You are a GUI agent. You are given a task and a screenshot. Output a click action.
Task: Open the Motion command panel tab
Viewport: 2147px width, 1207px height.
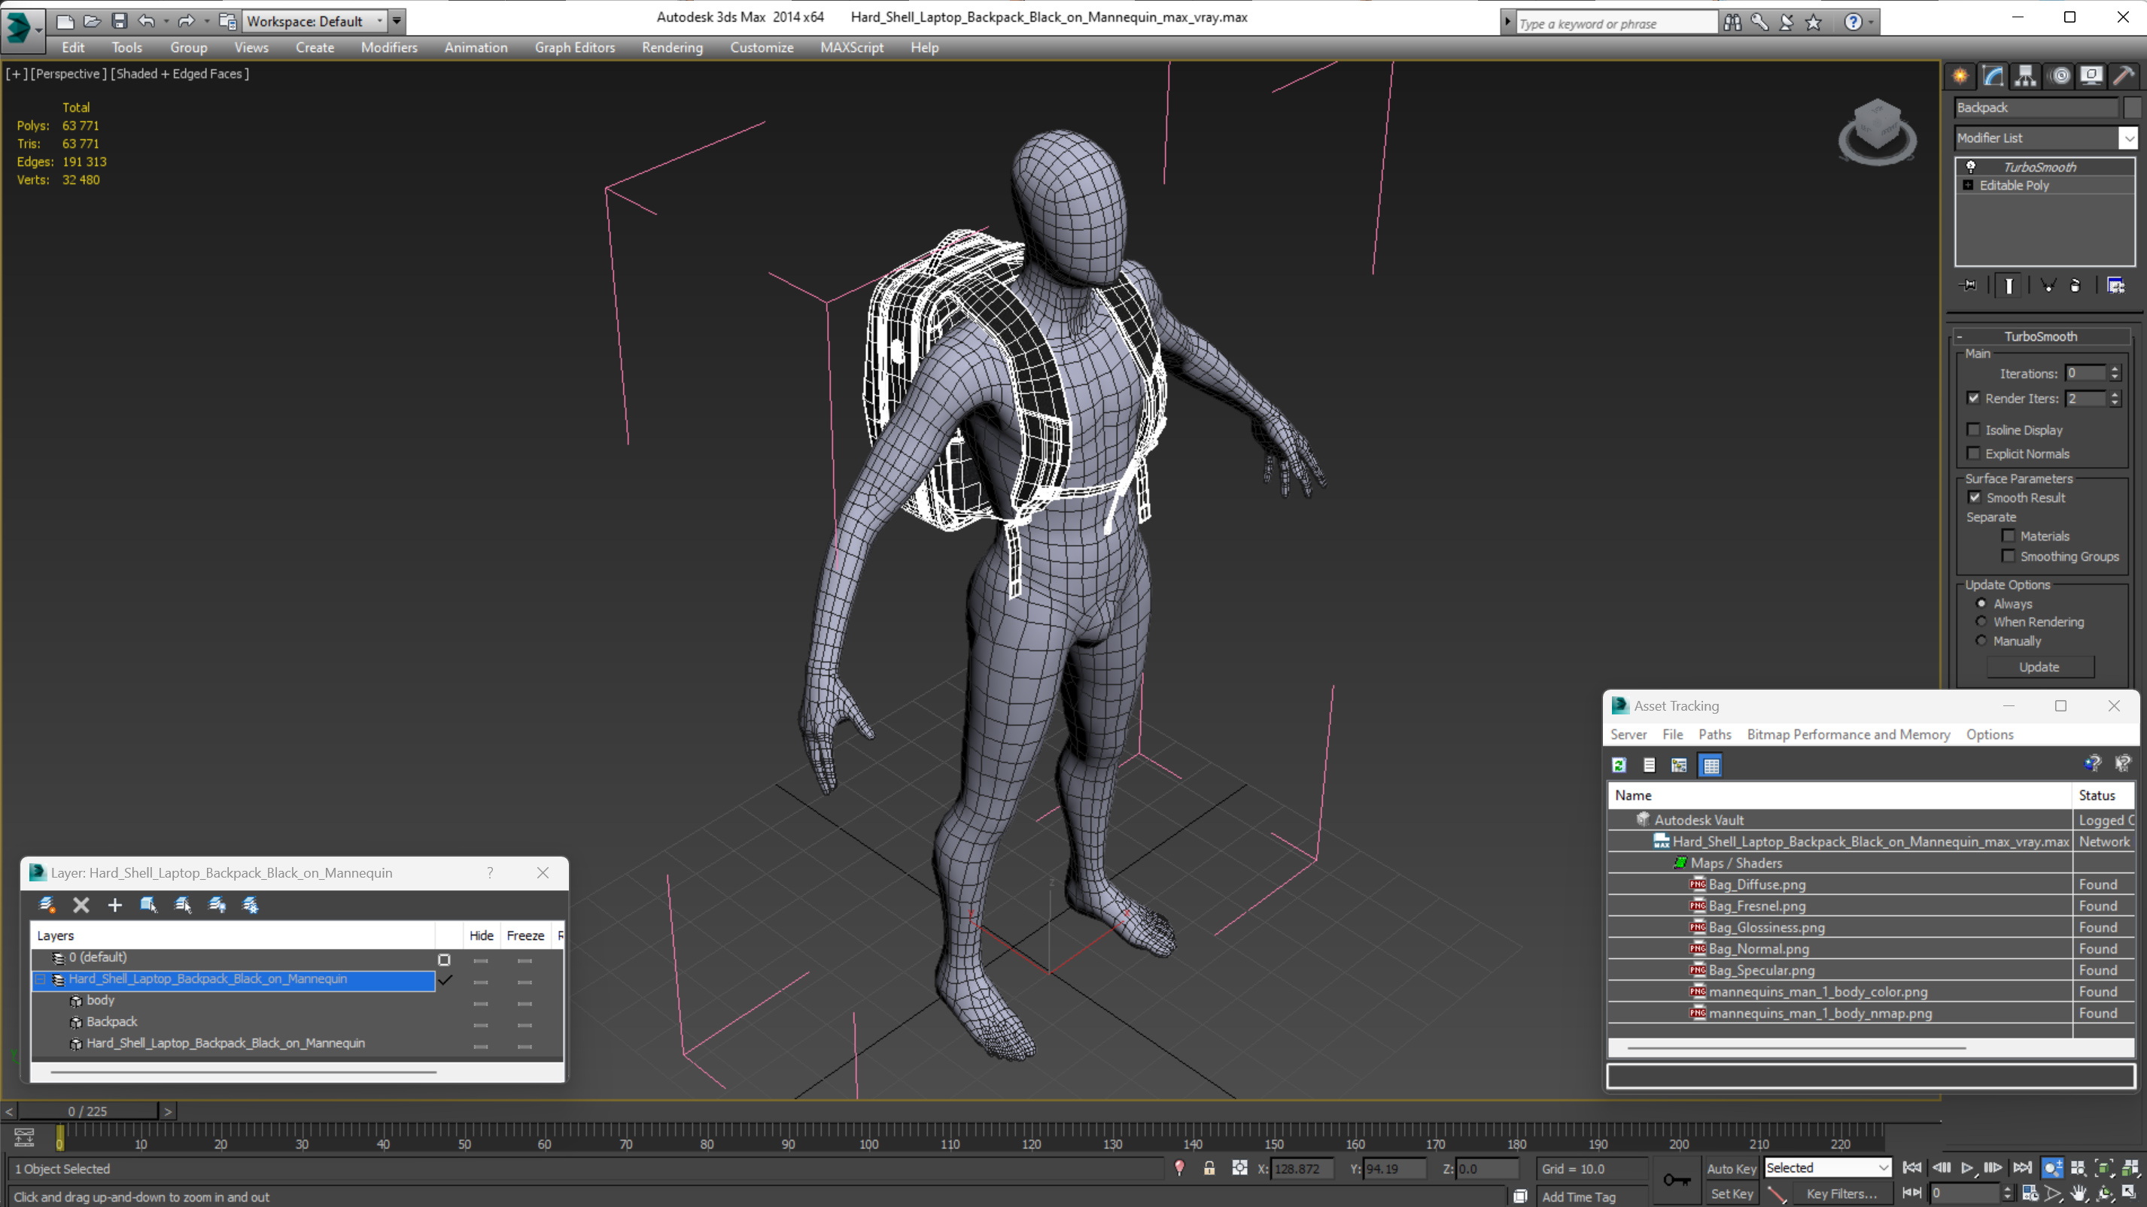click(2060, 77)
